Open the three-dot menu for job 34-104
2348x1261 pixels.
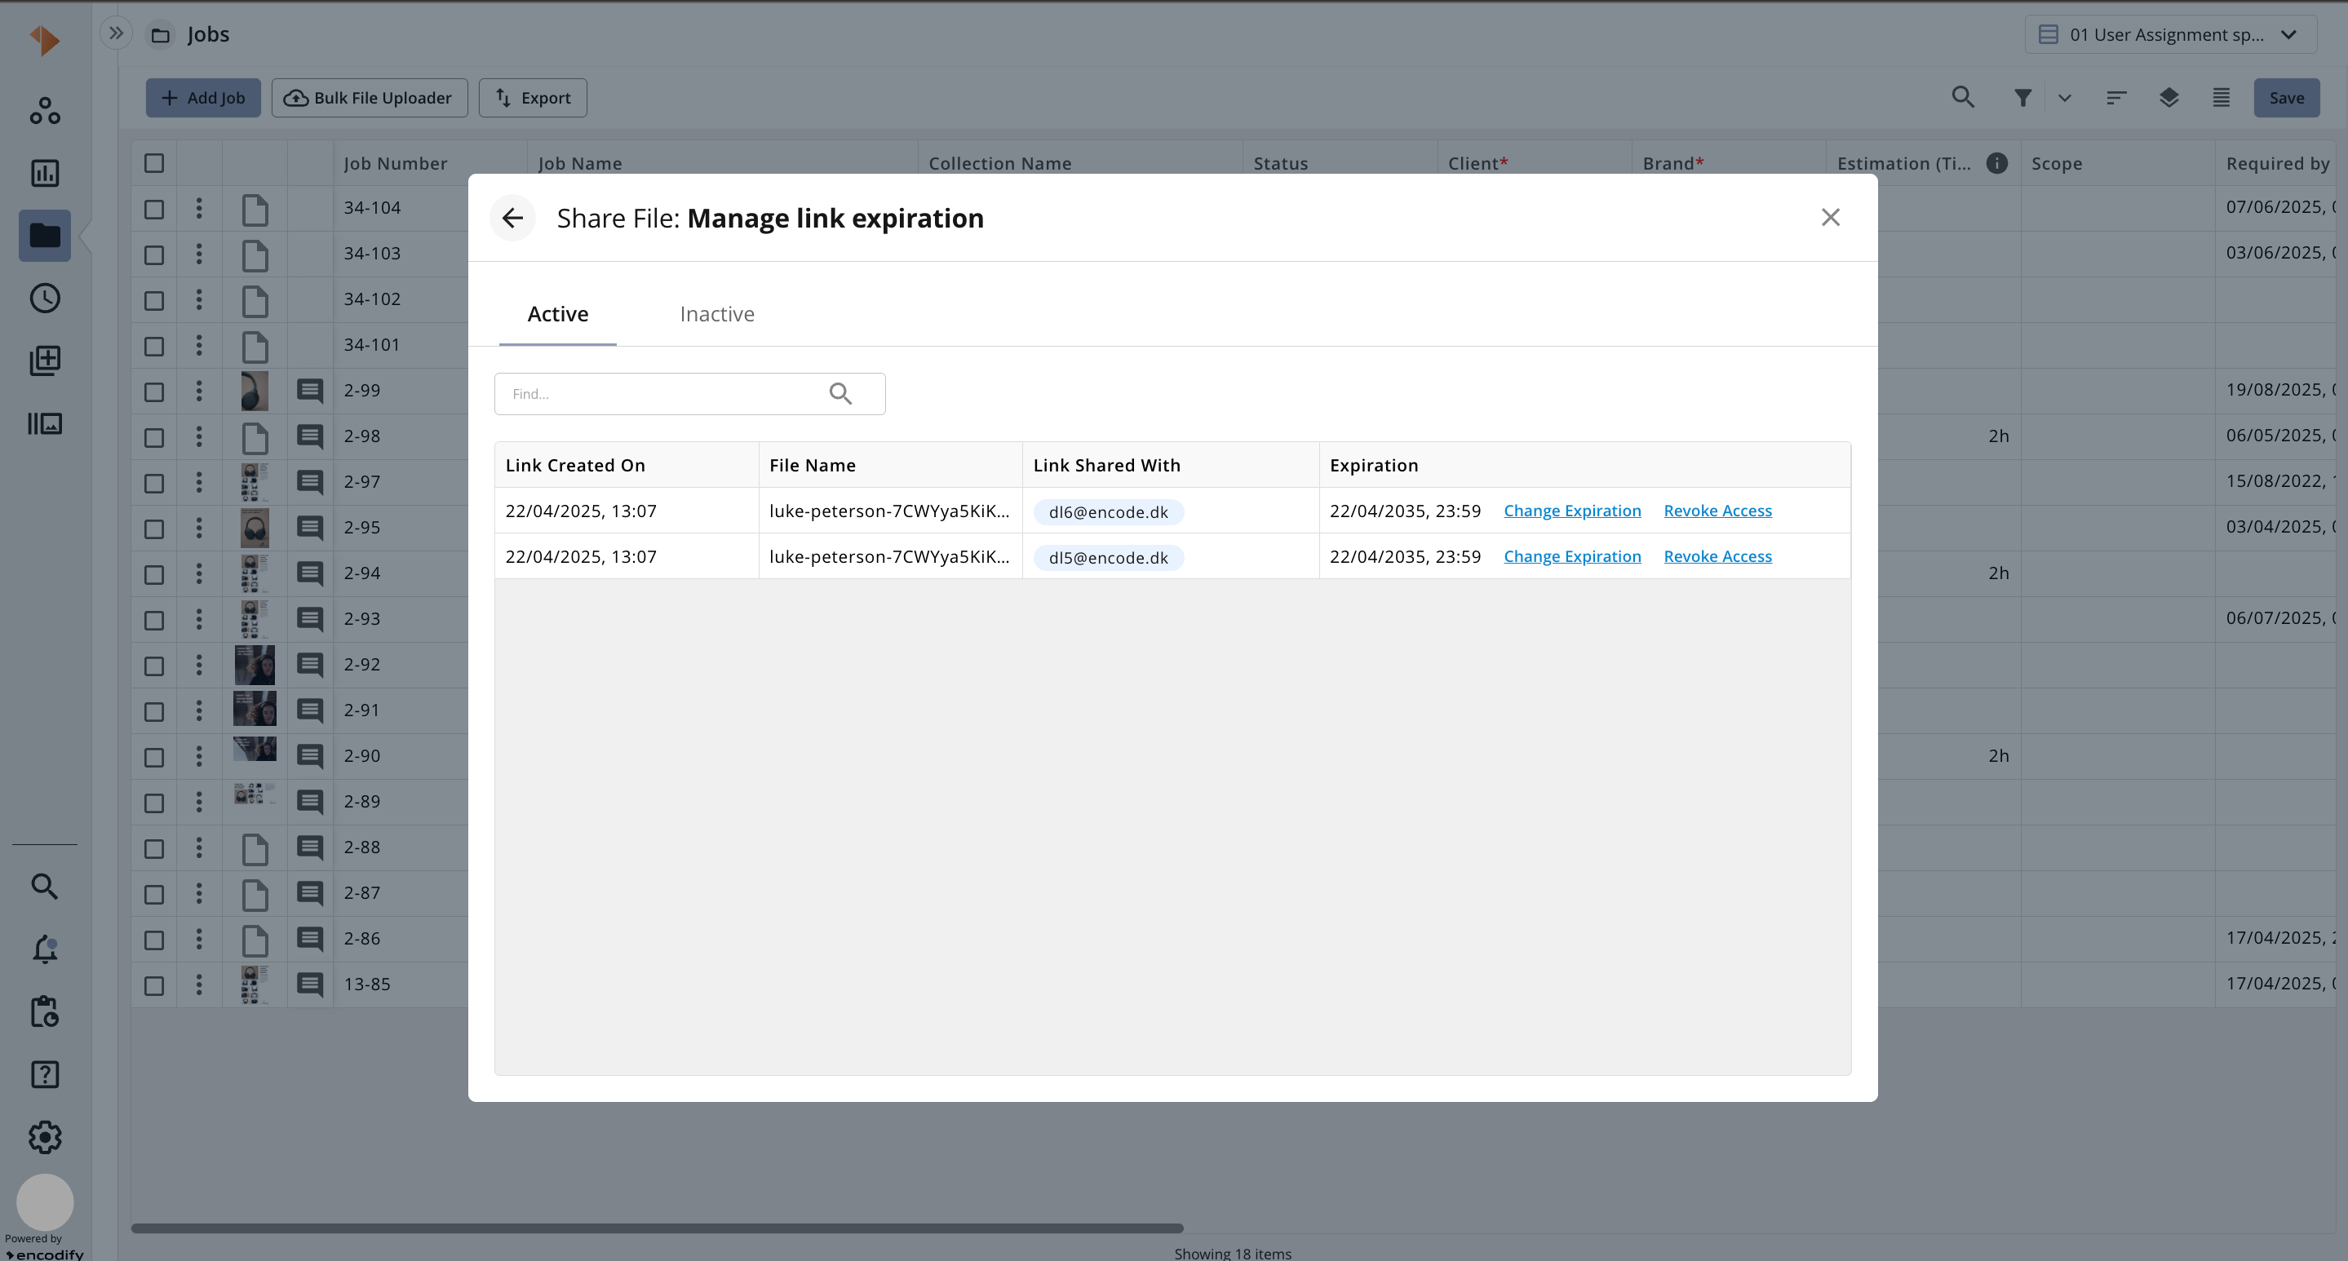coord(199,208)
